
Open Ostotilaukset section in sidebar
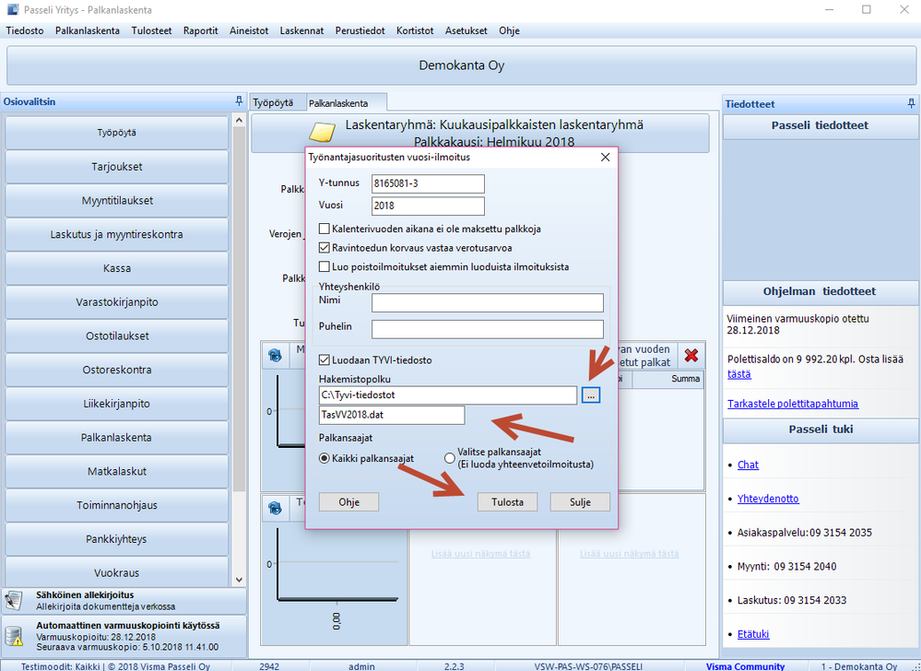[x=117, y=335]
